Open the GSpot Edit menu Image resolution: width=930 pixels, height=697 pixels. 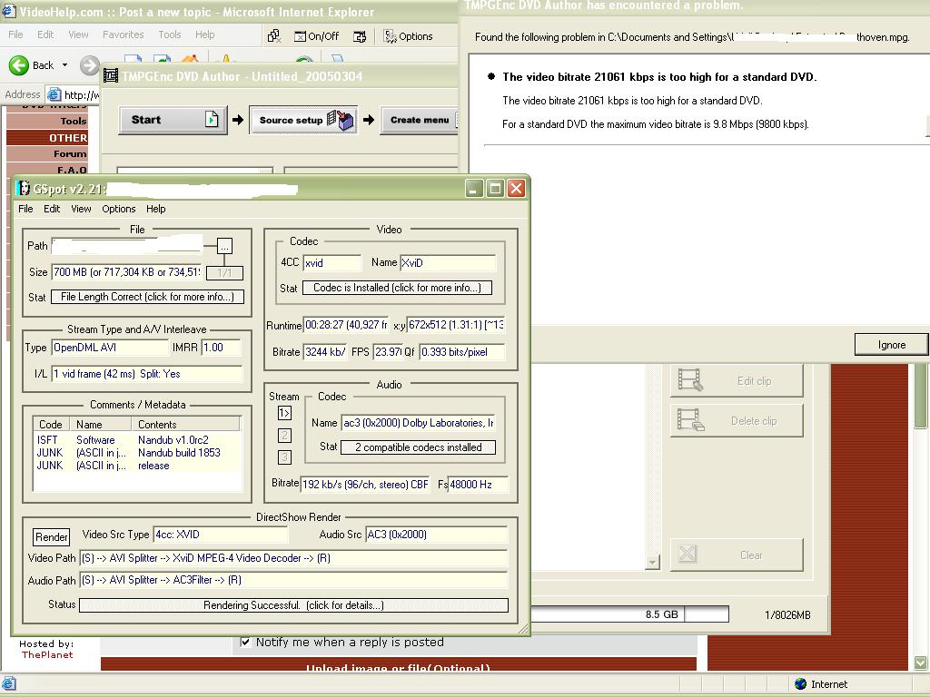(52, 209)
